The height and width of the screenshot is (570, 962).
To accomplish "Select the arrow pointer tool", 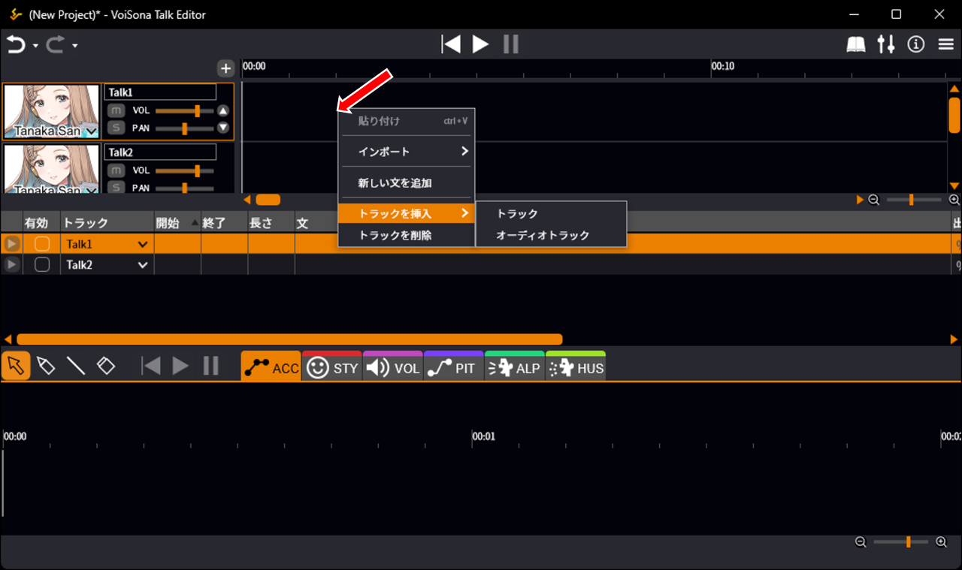I will coord(16,366).
